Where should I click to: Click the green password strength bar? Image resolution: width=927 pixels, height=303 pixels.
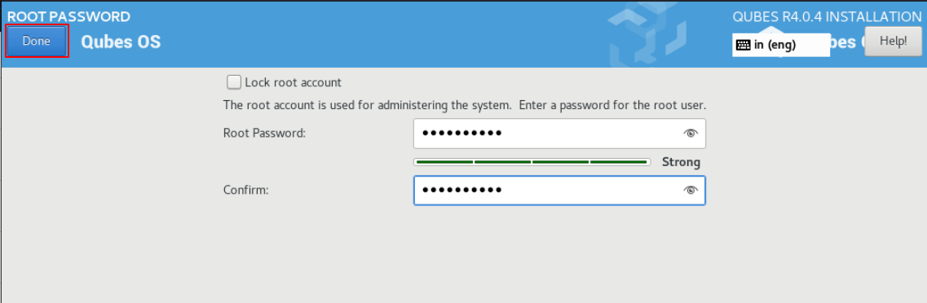(532, 162)
